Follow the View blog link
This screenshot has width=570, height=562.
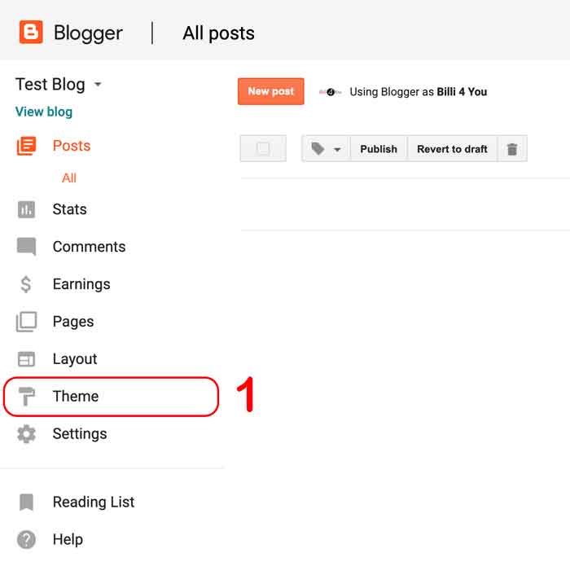(x=44, y=112)
